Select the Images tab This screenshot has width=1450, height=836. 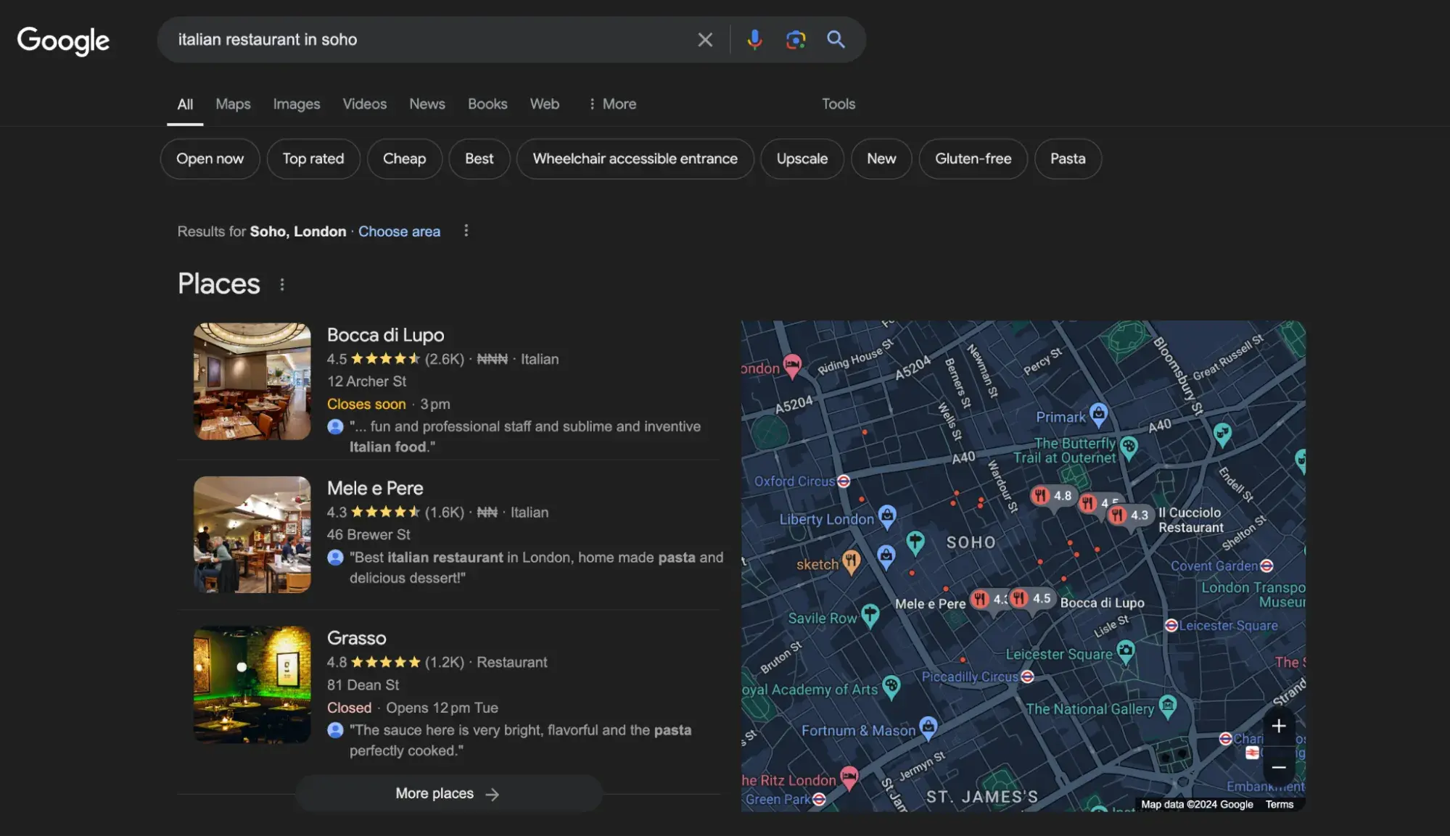pyautogui.click(x=296, y=104)
